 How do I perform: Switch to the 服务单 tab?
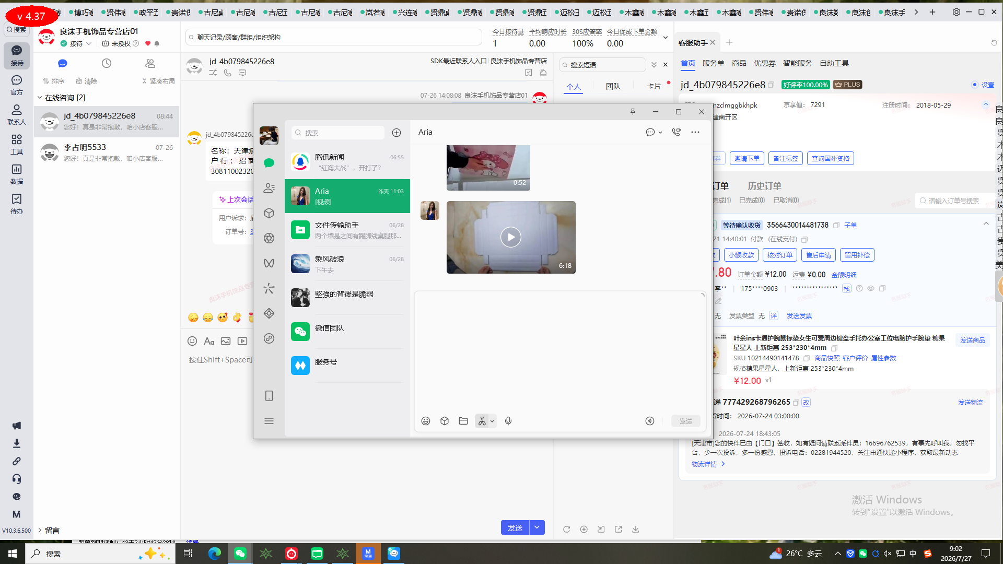coord(713,63)
